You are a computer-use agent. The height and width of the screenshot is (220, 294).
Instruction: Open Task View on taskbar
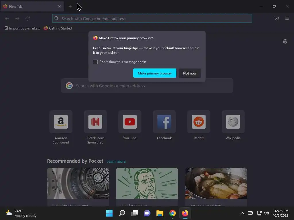(x=134, y=213)
